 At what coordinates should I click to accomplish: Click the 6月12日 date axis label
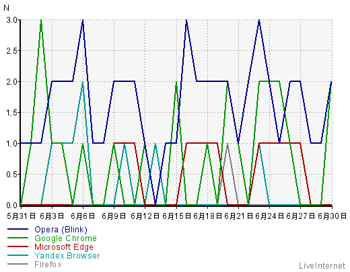[145, 216]
